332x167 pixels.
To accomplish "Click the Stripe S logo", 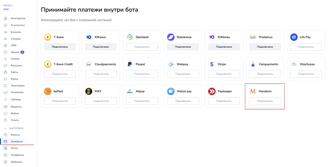I will click(x=212, y=64).
